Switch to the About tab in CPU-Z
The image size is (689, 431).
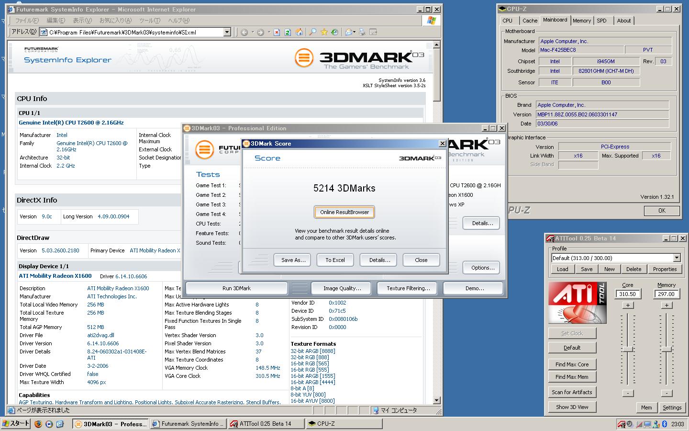[x=623, y=21]
